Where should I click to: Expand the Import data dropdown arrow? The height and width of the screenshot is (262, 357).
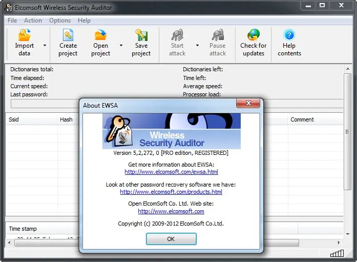pyautogui.click(x=45, y=45)
